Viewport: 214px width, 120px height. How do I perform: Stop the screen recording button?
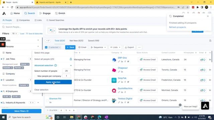[3, 44]
